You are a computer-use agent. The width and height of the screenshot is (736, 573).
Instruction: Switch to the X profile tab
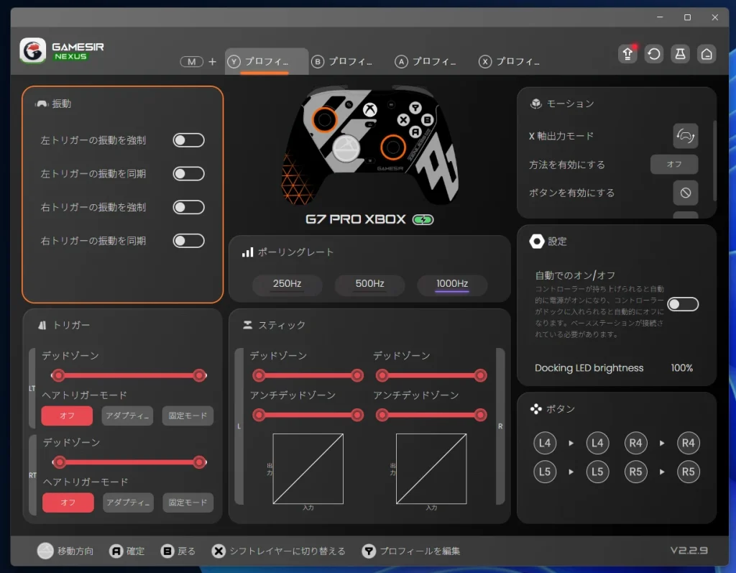[x=510, y=62]
